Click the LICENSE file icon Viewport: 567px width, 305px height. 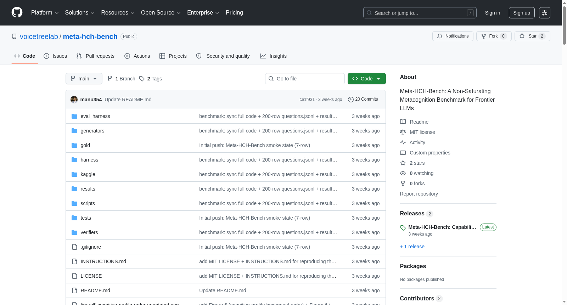(x=74, y=276)
